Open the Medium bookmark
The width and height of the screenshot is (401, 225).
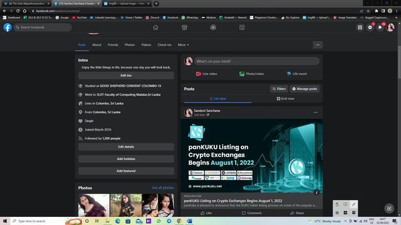pos(209,17)
